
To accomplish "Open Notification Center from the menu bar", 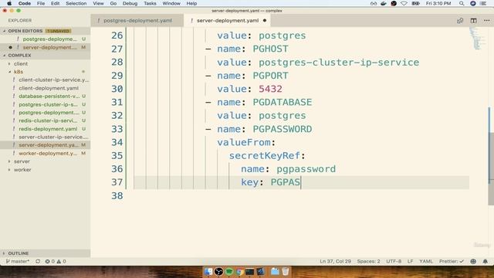I will 483,3.
